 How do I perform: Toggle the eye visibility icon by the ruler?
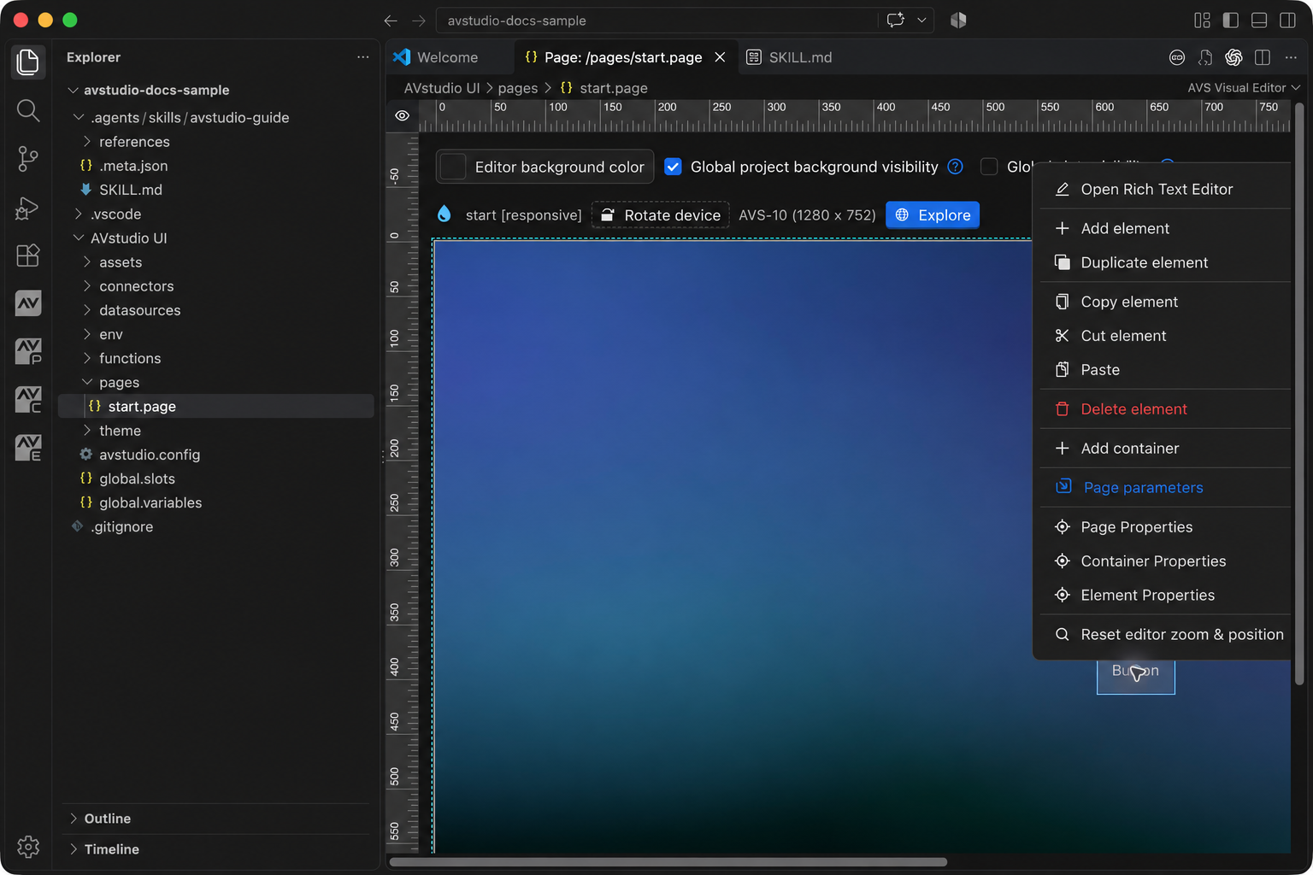tap(402, 115)
